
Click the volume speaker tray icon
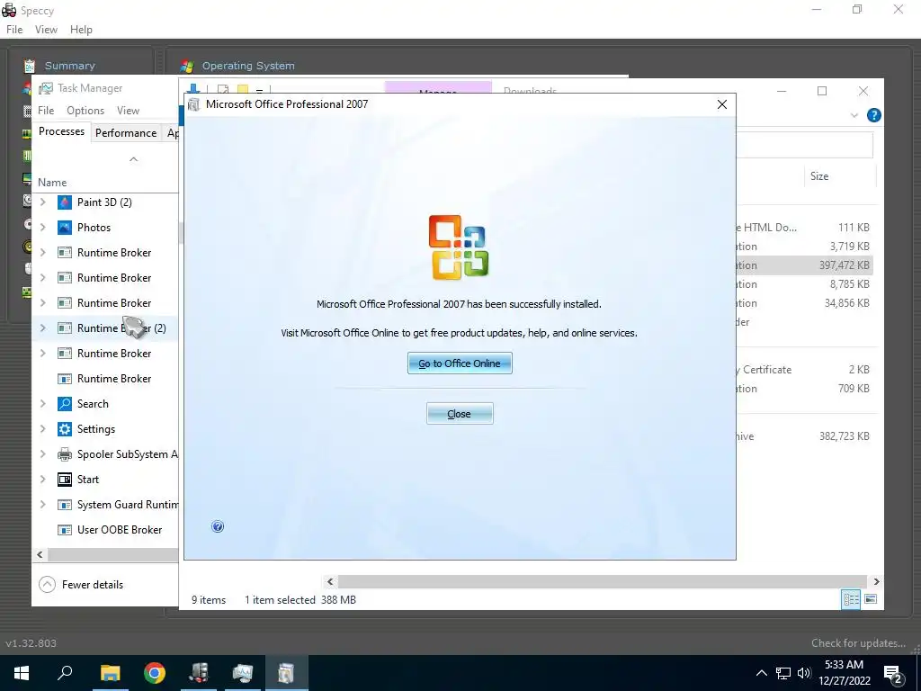click(804, 673)
